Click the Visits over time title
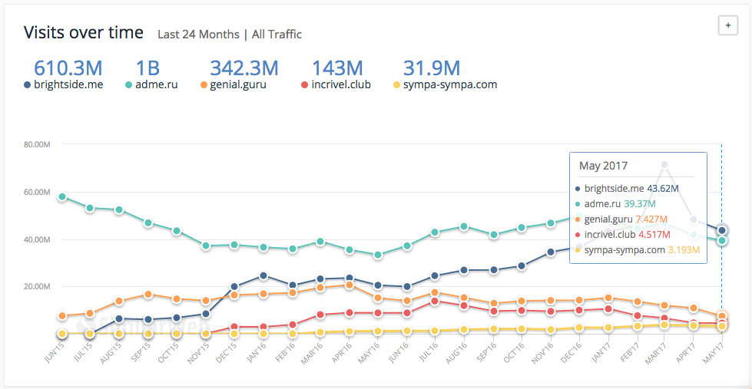 83,33
